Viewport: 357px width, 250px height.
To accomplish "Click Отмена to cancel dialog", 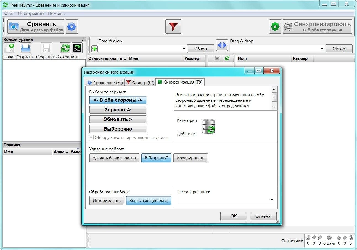I will [x=263, y=216].
